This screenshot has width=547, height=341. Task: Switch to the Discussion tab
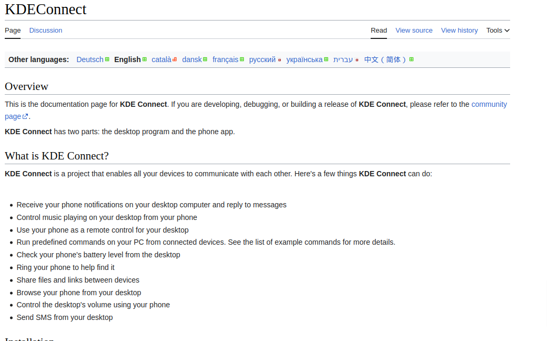[46, 31]
